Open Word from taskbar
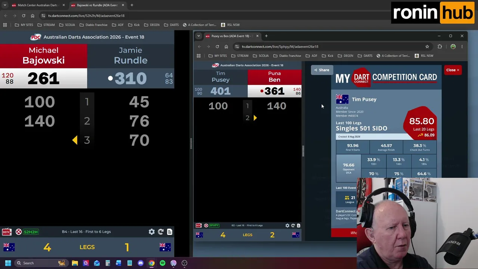The height and width of the screenshot is (269, 478). click(118, 263)
